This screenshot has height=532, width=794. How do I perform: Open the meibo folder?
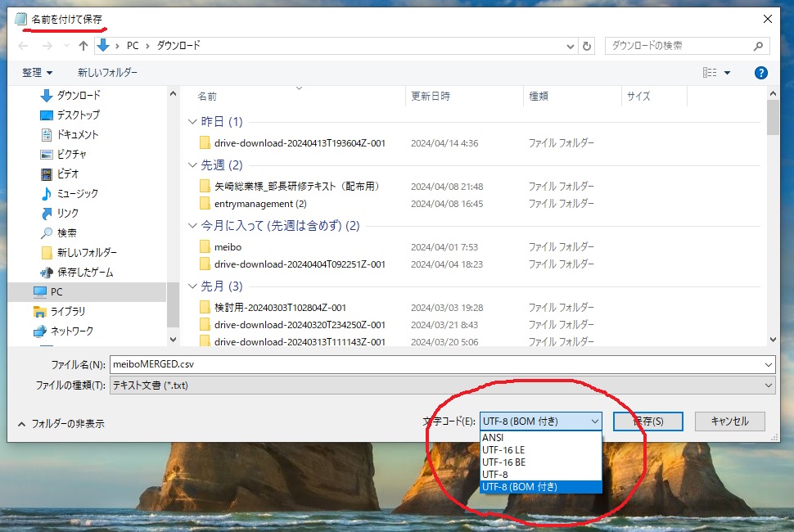pos(228,246)
